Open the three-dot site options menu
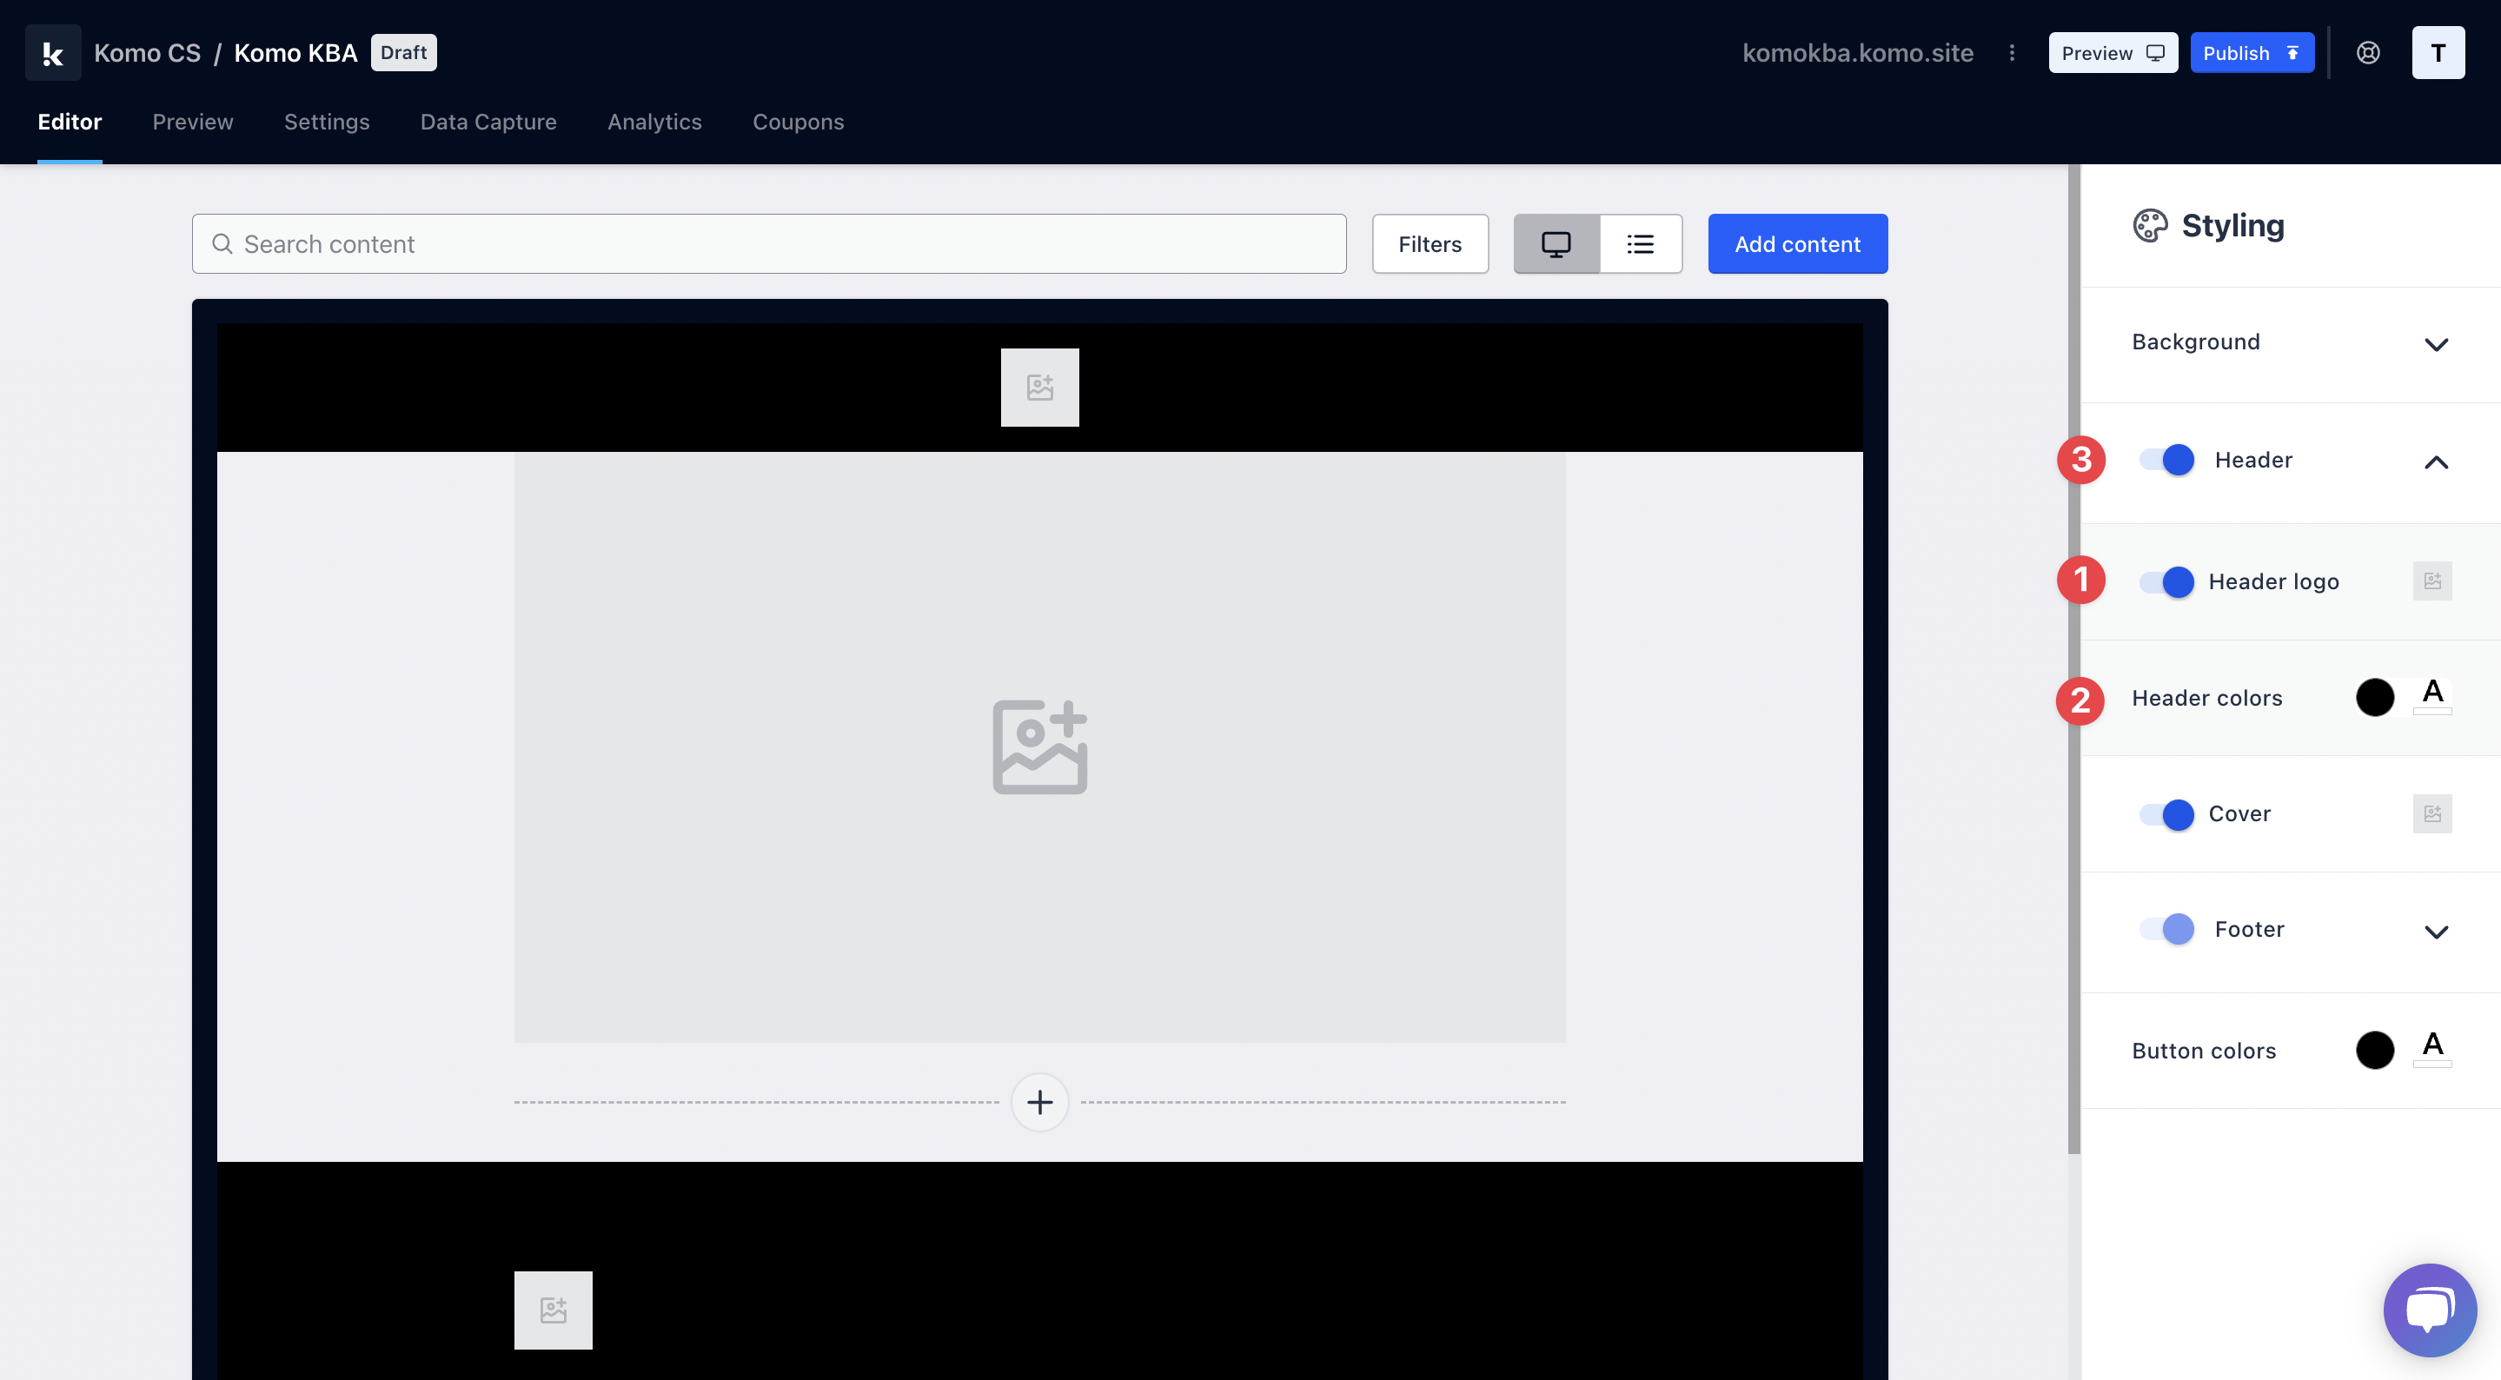Viewport: 2501px width, 1380px height. click(x=2012, y=52)
